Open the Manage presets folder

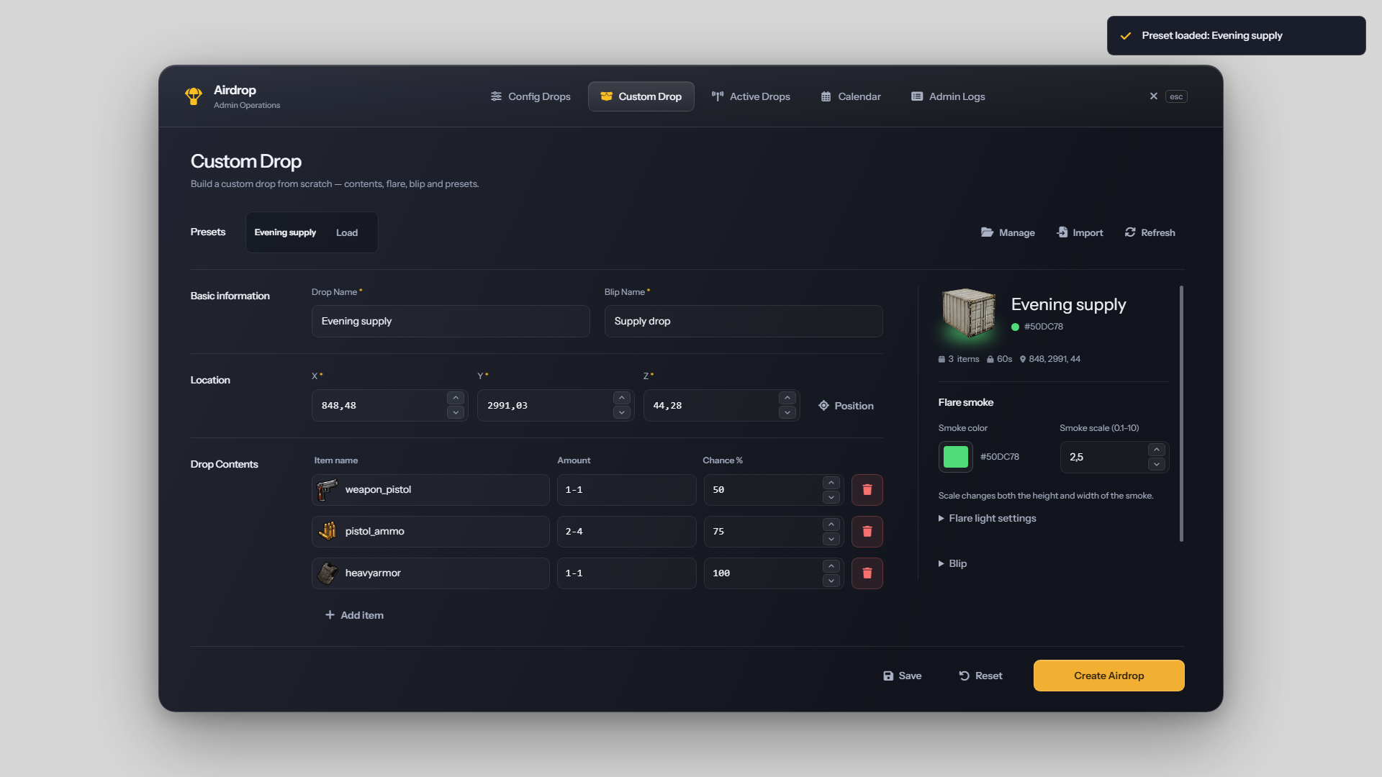point(1008,232)
